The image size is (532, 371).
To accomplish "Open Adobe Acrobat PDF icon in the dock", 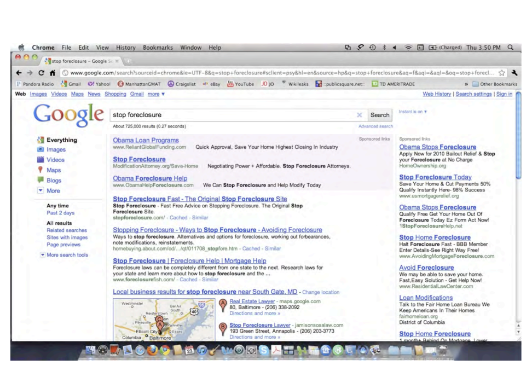I will coord(276,350).
